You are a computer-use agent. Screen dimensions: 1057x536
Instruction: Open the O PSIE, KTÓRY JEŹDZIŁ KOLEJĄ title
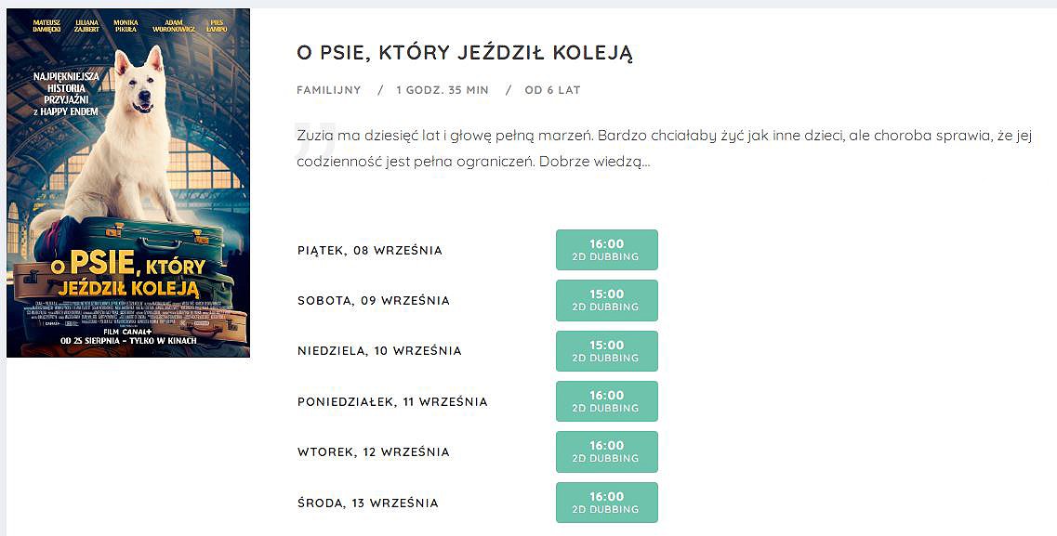465,53
